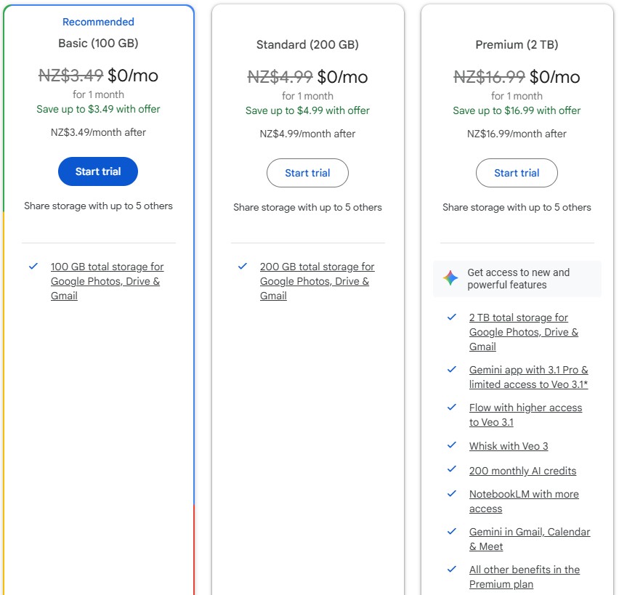
Task: Start trial for Basic 100 GB plan
Action: point(98,171)
